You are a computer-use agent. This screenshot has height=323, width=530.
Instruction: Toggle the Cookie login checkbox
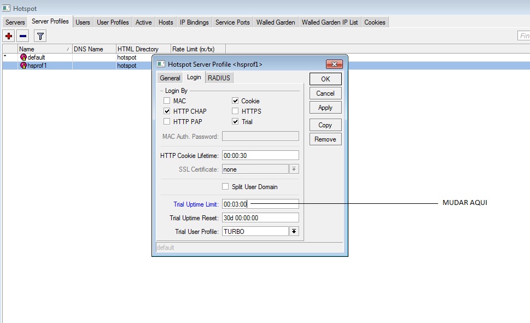coord(235,101)
